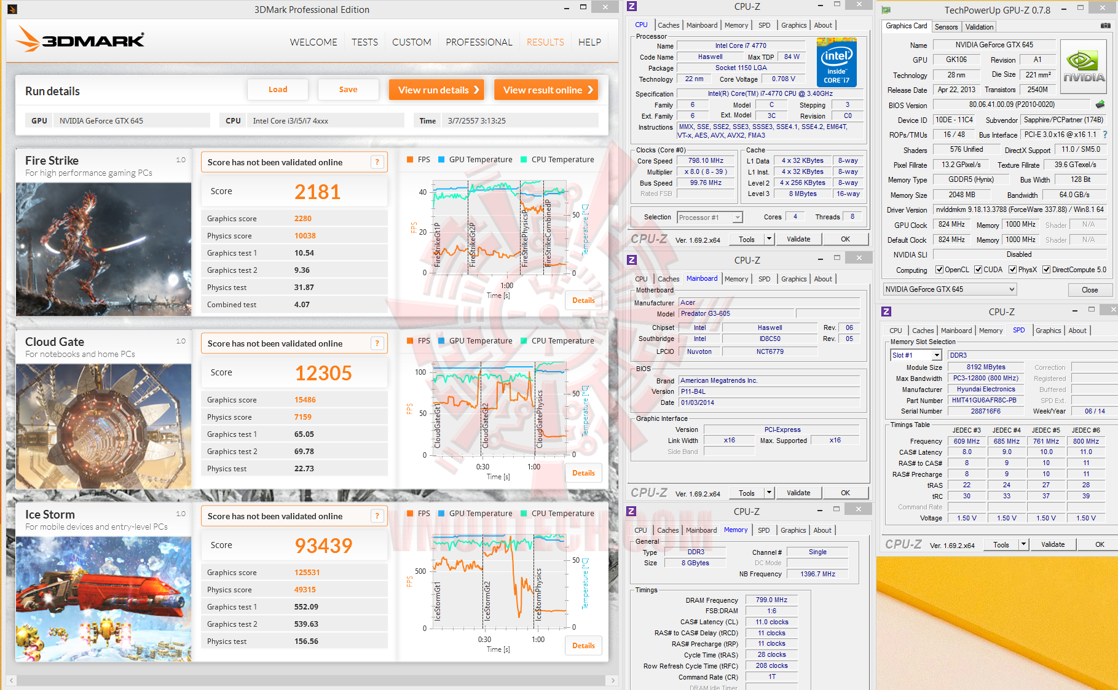Click the 3DMark title bar app icon

click(12, 9)
